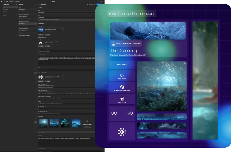Switch to the CMS tab
The height and width of the screenshot is (152, 247).
point(11,1)
